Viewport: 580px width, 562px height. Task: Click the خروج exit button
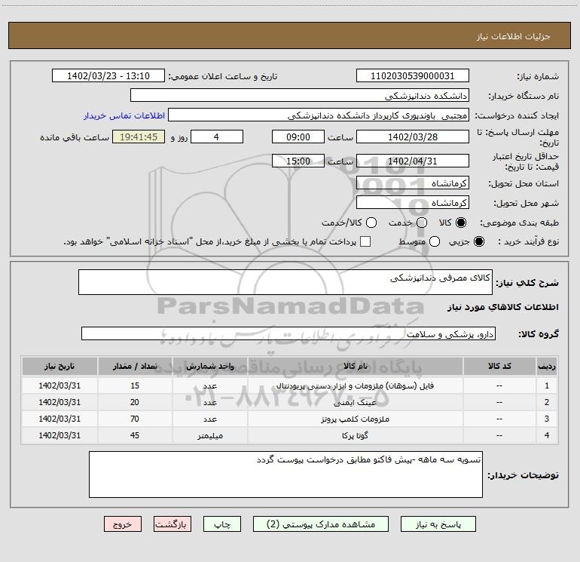coord(123,524)
